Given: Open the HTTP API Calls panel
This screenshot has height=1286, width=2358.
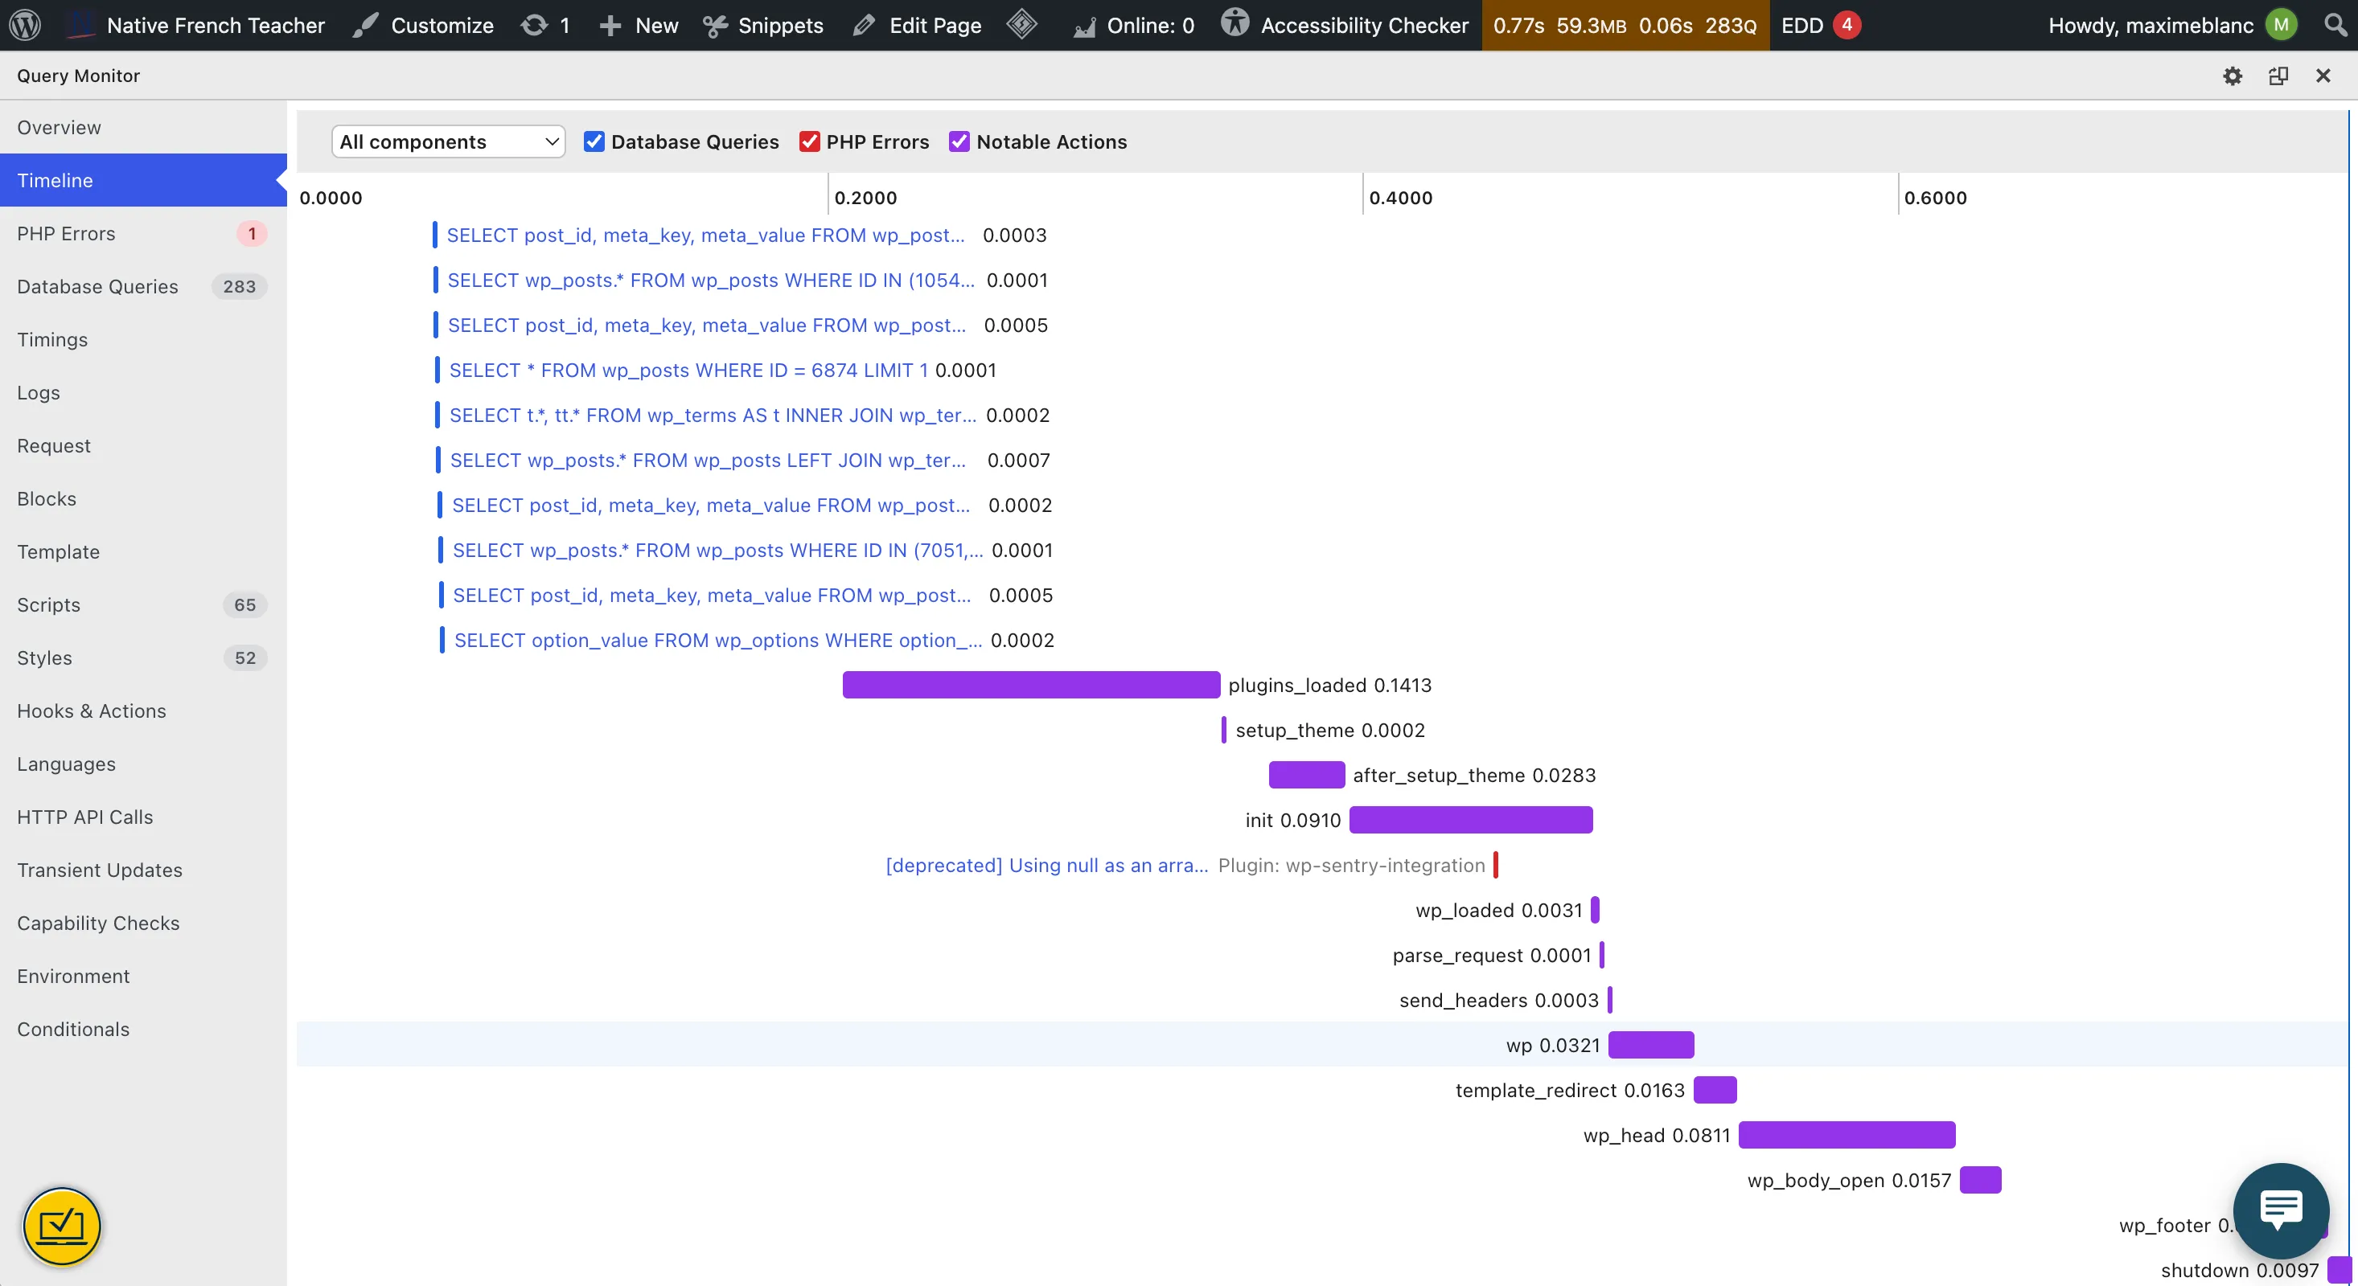Looking at the screenshot, I should (x=144, y=817).
